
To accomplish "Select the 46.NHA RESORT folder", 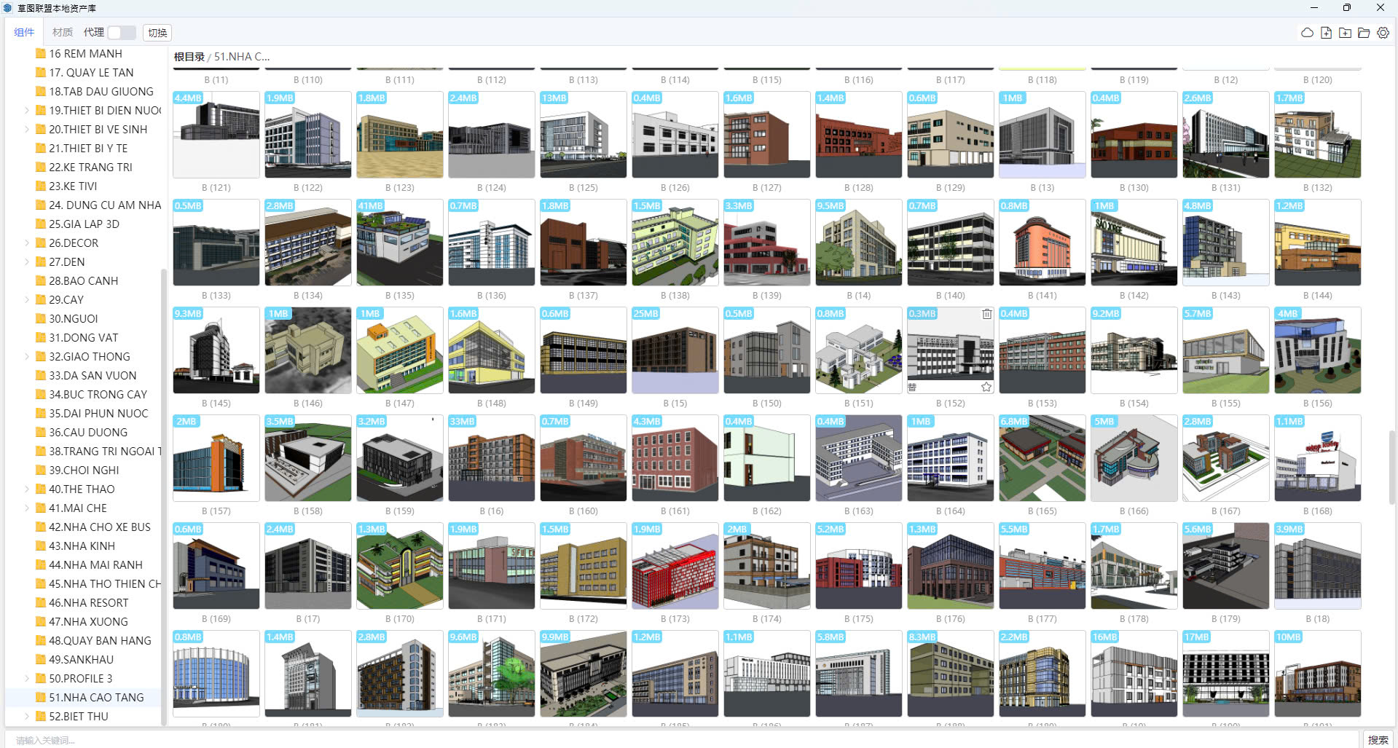I will 88,603.
